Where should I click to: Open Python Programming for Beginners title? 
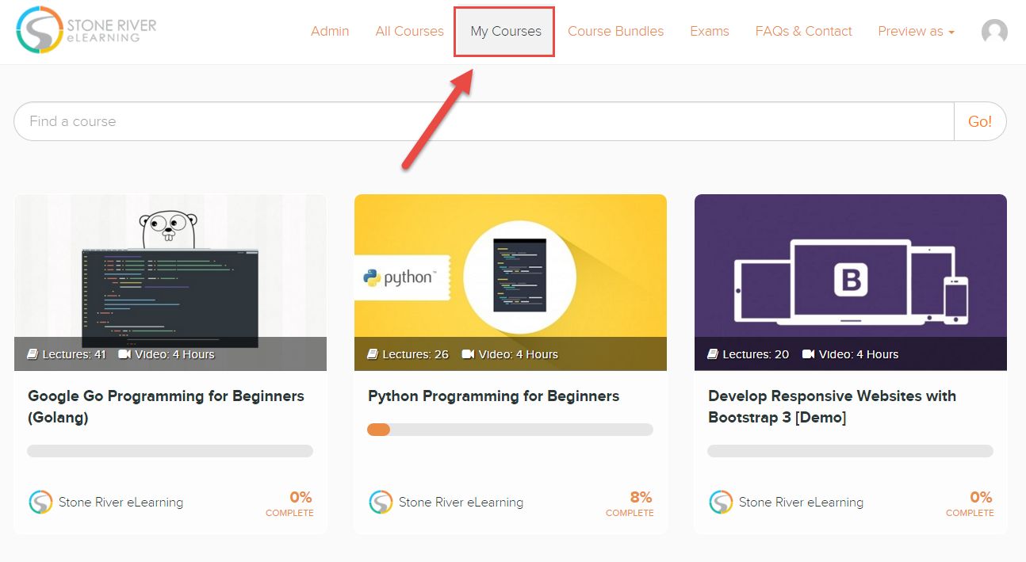click(493, 396)
